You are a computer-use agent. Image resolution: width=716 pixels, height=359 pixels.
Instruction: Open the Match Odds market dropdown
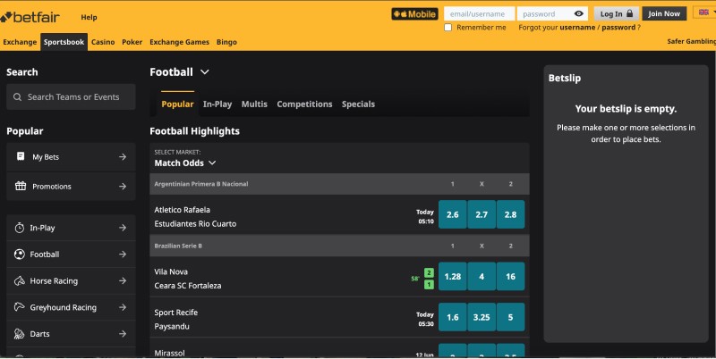(x=185, y=163)
